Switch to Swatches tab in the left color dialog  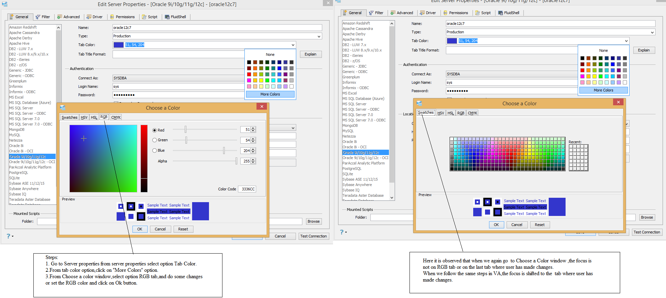click(x=69, y=117)
